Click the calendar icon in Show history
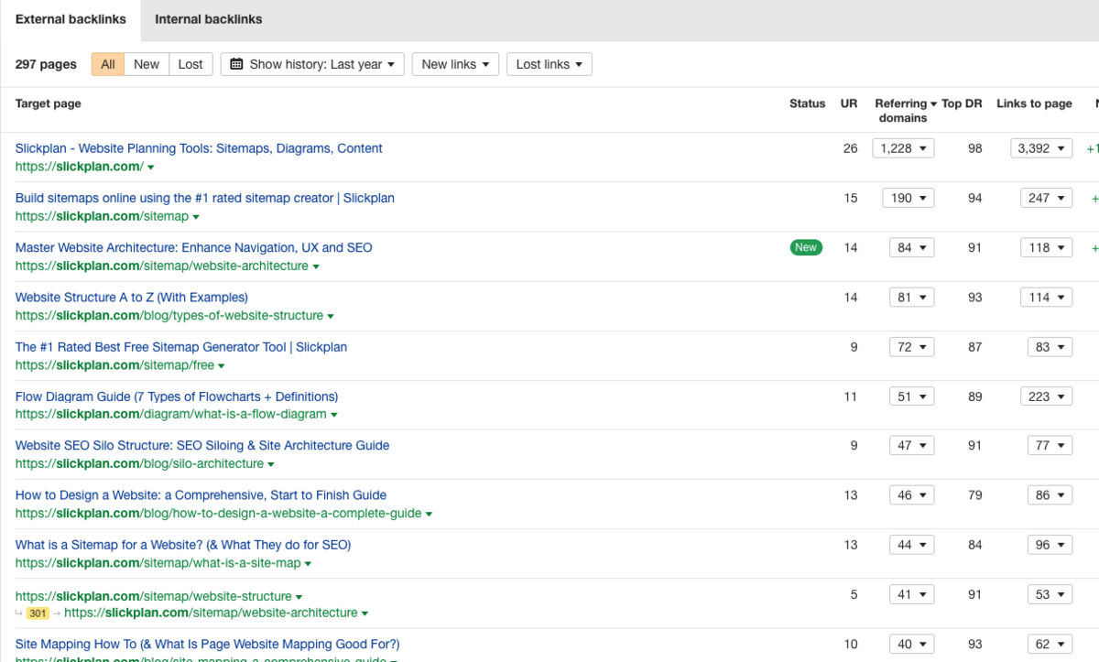This screenshot has height=662, width=1099. pyautogui.click(x=237, y=64)
